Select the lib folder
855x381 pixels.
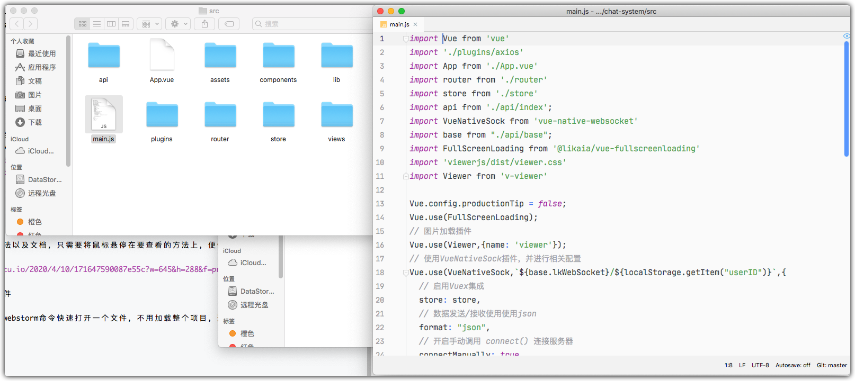pyautogui.click(x=337, y=62)
